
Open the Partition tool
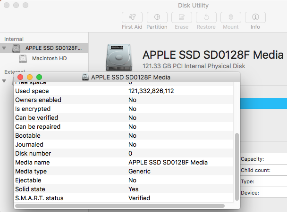(x=157, y=17)
